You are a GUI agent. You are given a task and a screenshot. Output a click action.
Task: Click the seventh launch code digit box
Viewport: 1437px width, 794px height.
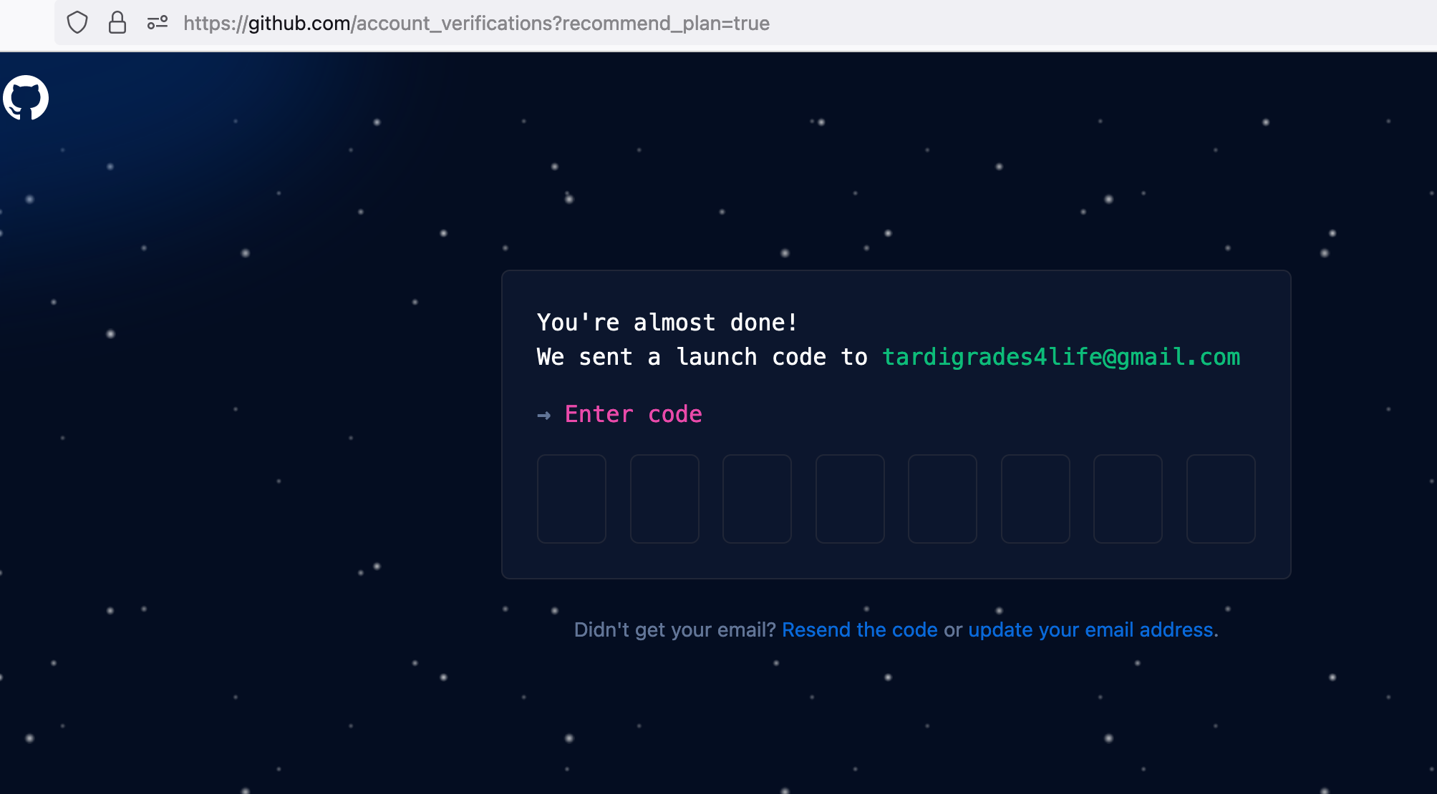click(x=1128, y=499)
